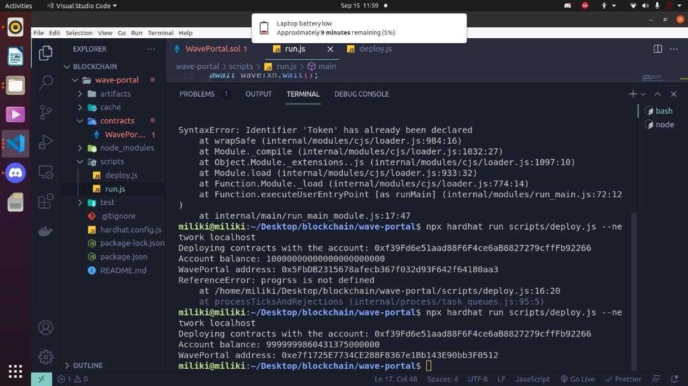Open the File menu

[39, 33]
